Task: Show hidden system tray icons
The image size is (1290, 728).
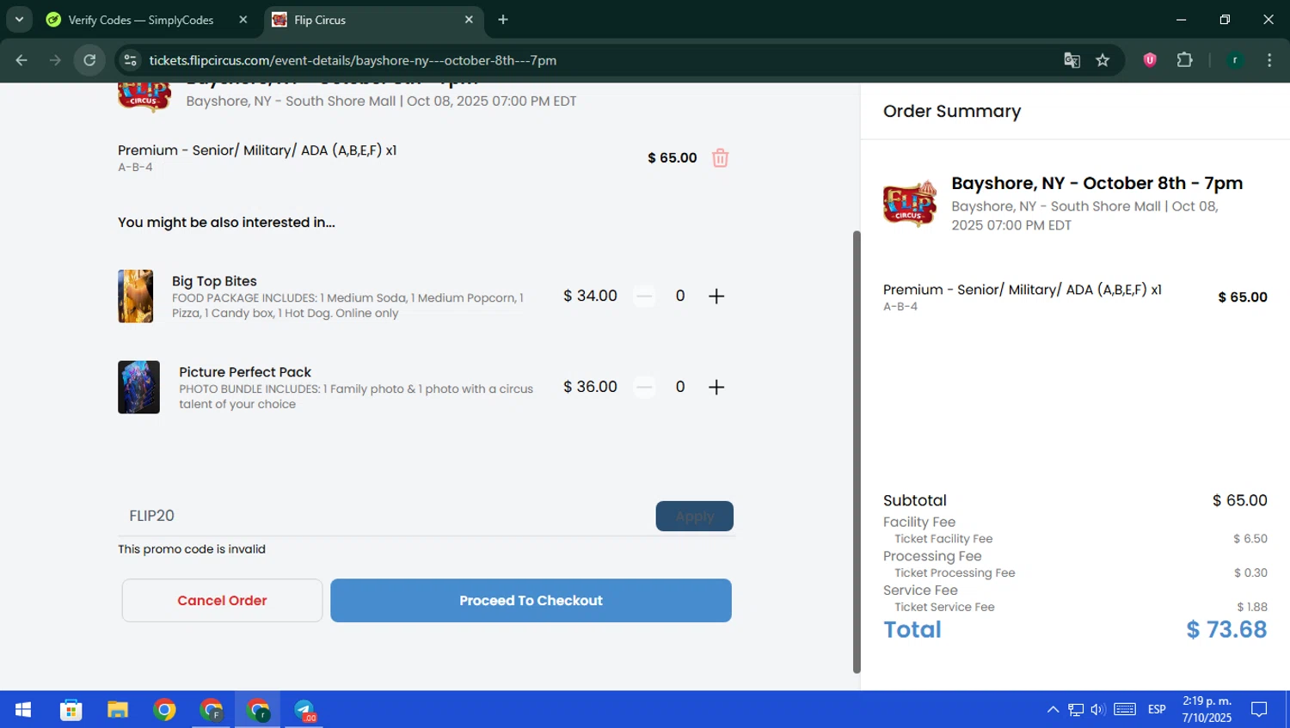Action: pyautogui.click(x=1053, y=710)
